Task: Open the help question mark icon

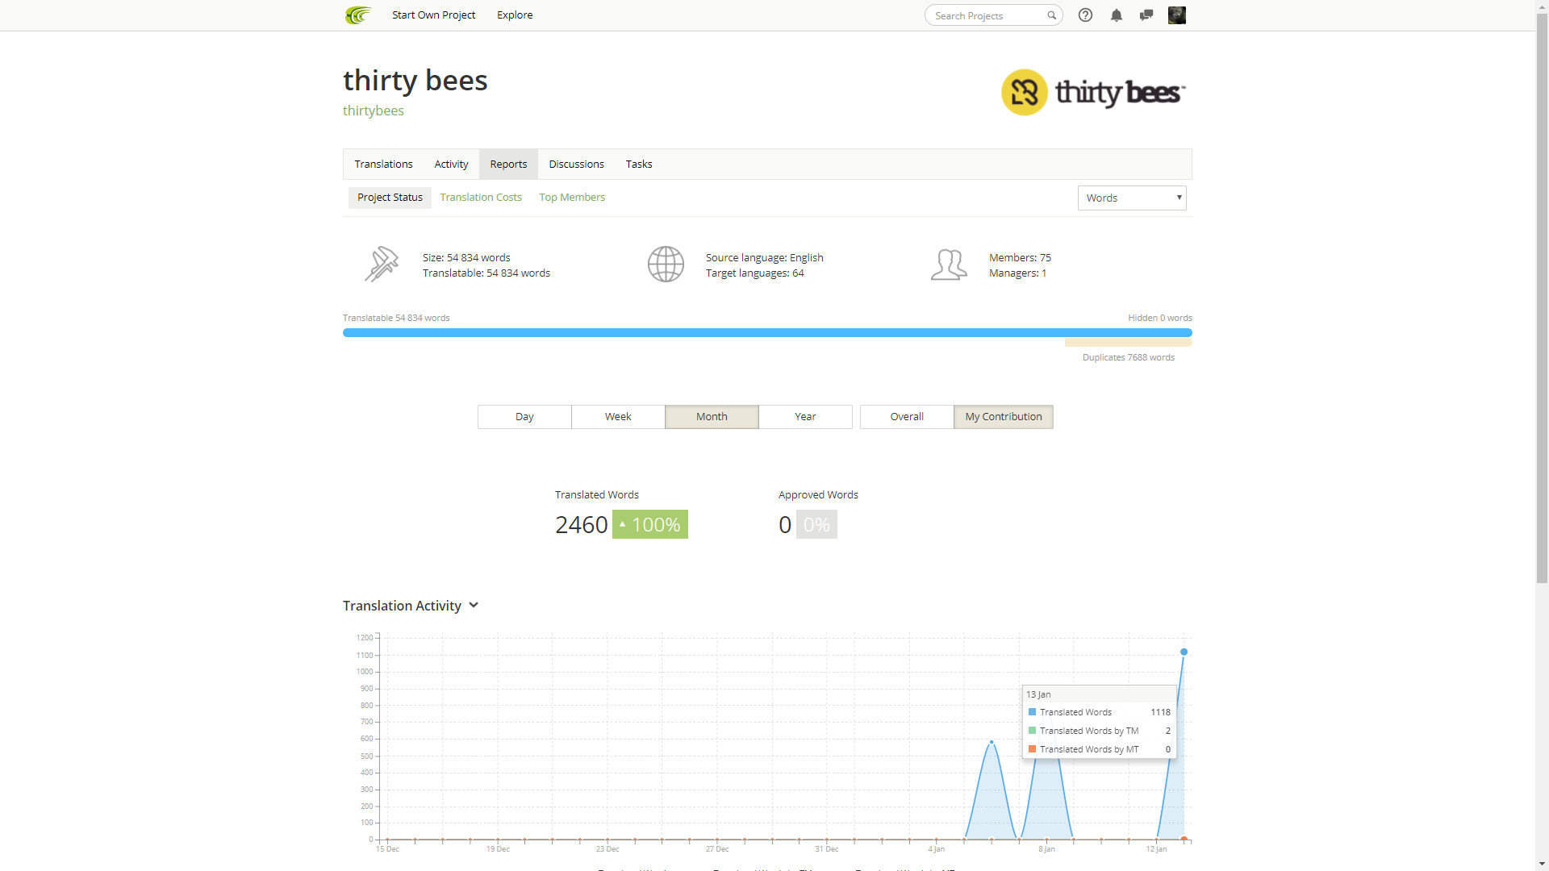Action: point(1085,15)
